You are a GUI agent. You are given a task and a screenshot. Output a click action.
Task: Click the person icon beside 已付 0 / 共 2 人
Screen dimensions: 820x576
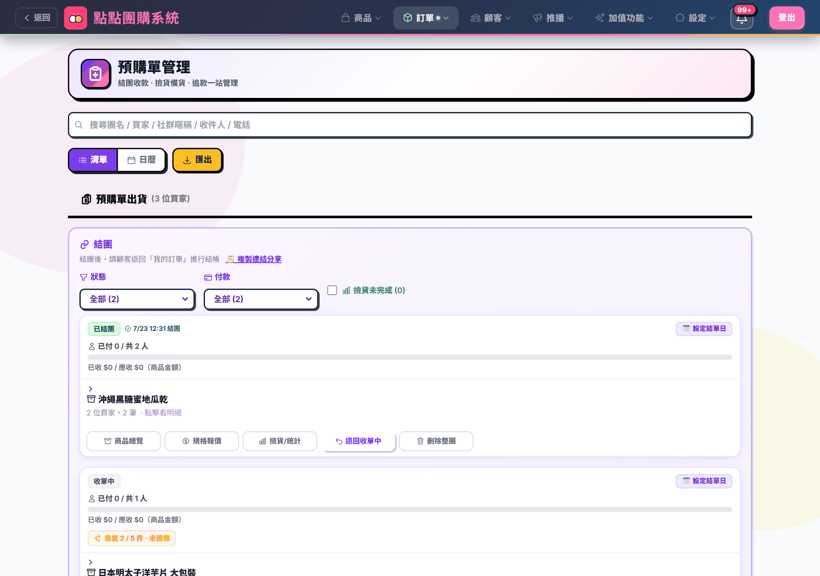coord(92,347)
